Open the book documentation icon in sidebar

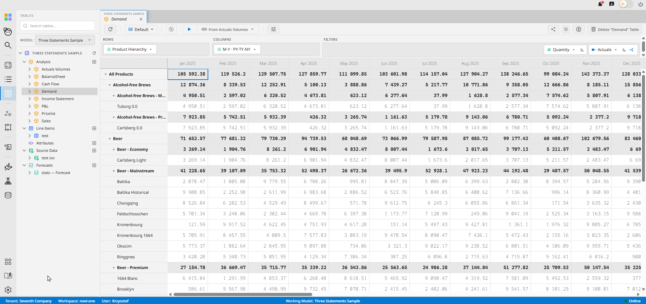tap(8, 276)
